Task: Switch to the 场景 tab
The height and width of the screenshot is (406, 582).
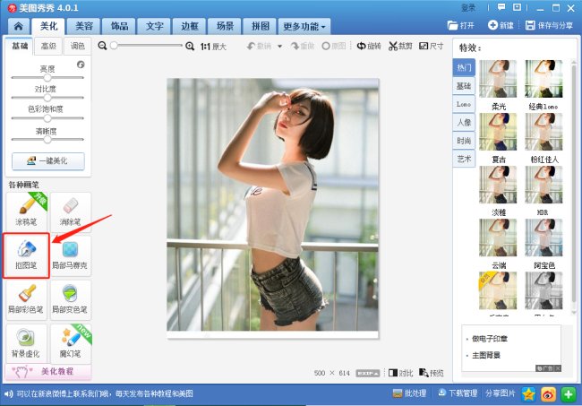Action: (x=225, y=26)
